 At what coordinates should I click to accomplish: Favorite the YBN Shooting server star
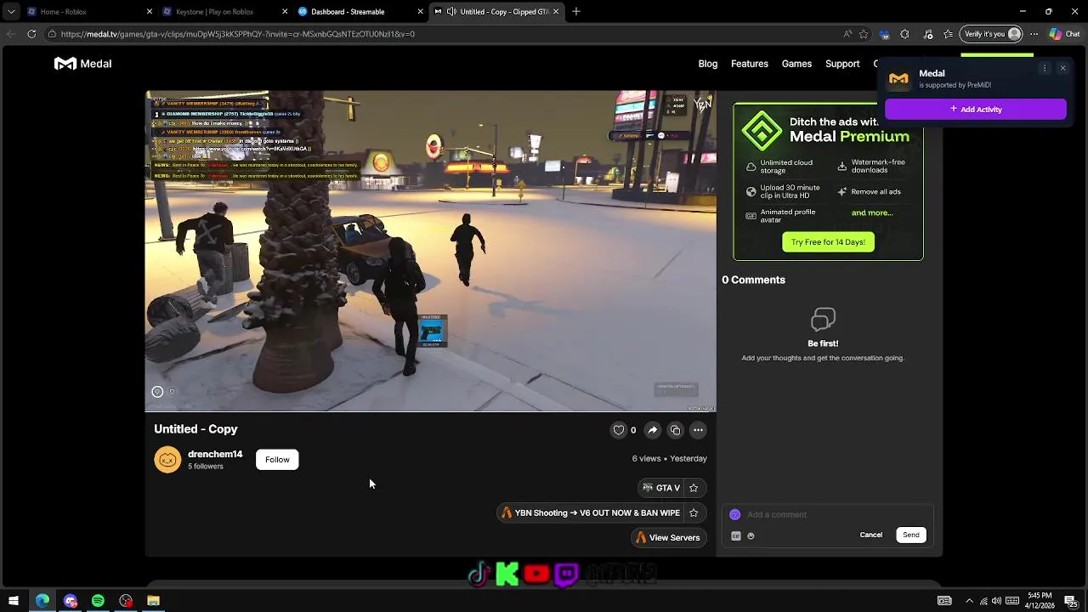pyautogui.click(x=694, y=513)
